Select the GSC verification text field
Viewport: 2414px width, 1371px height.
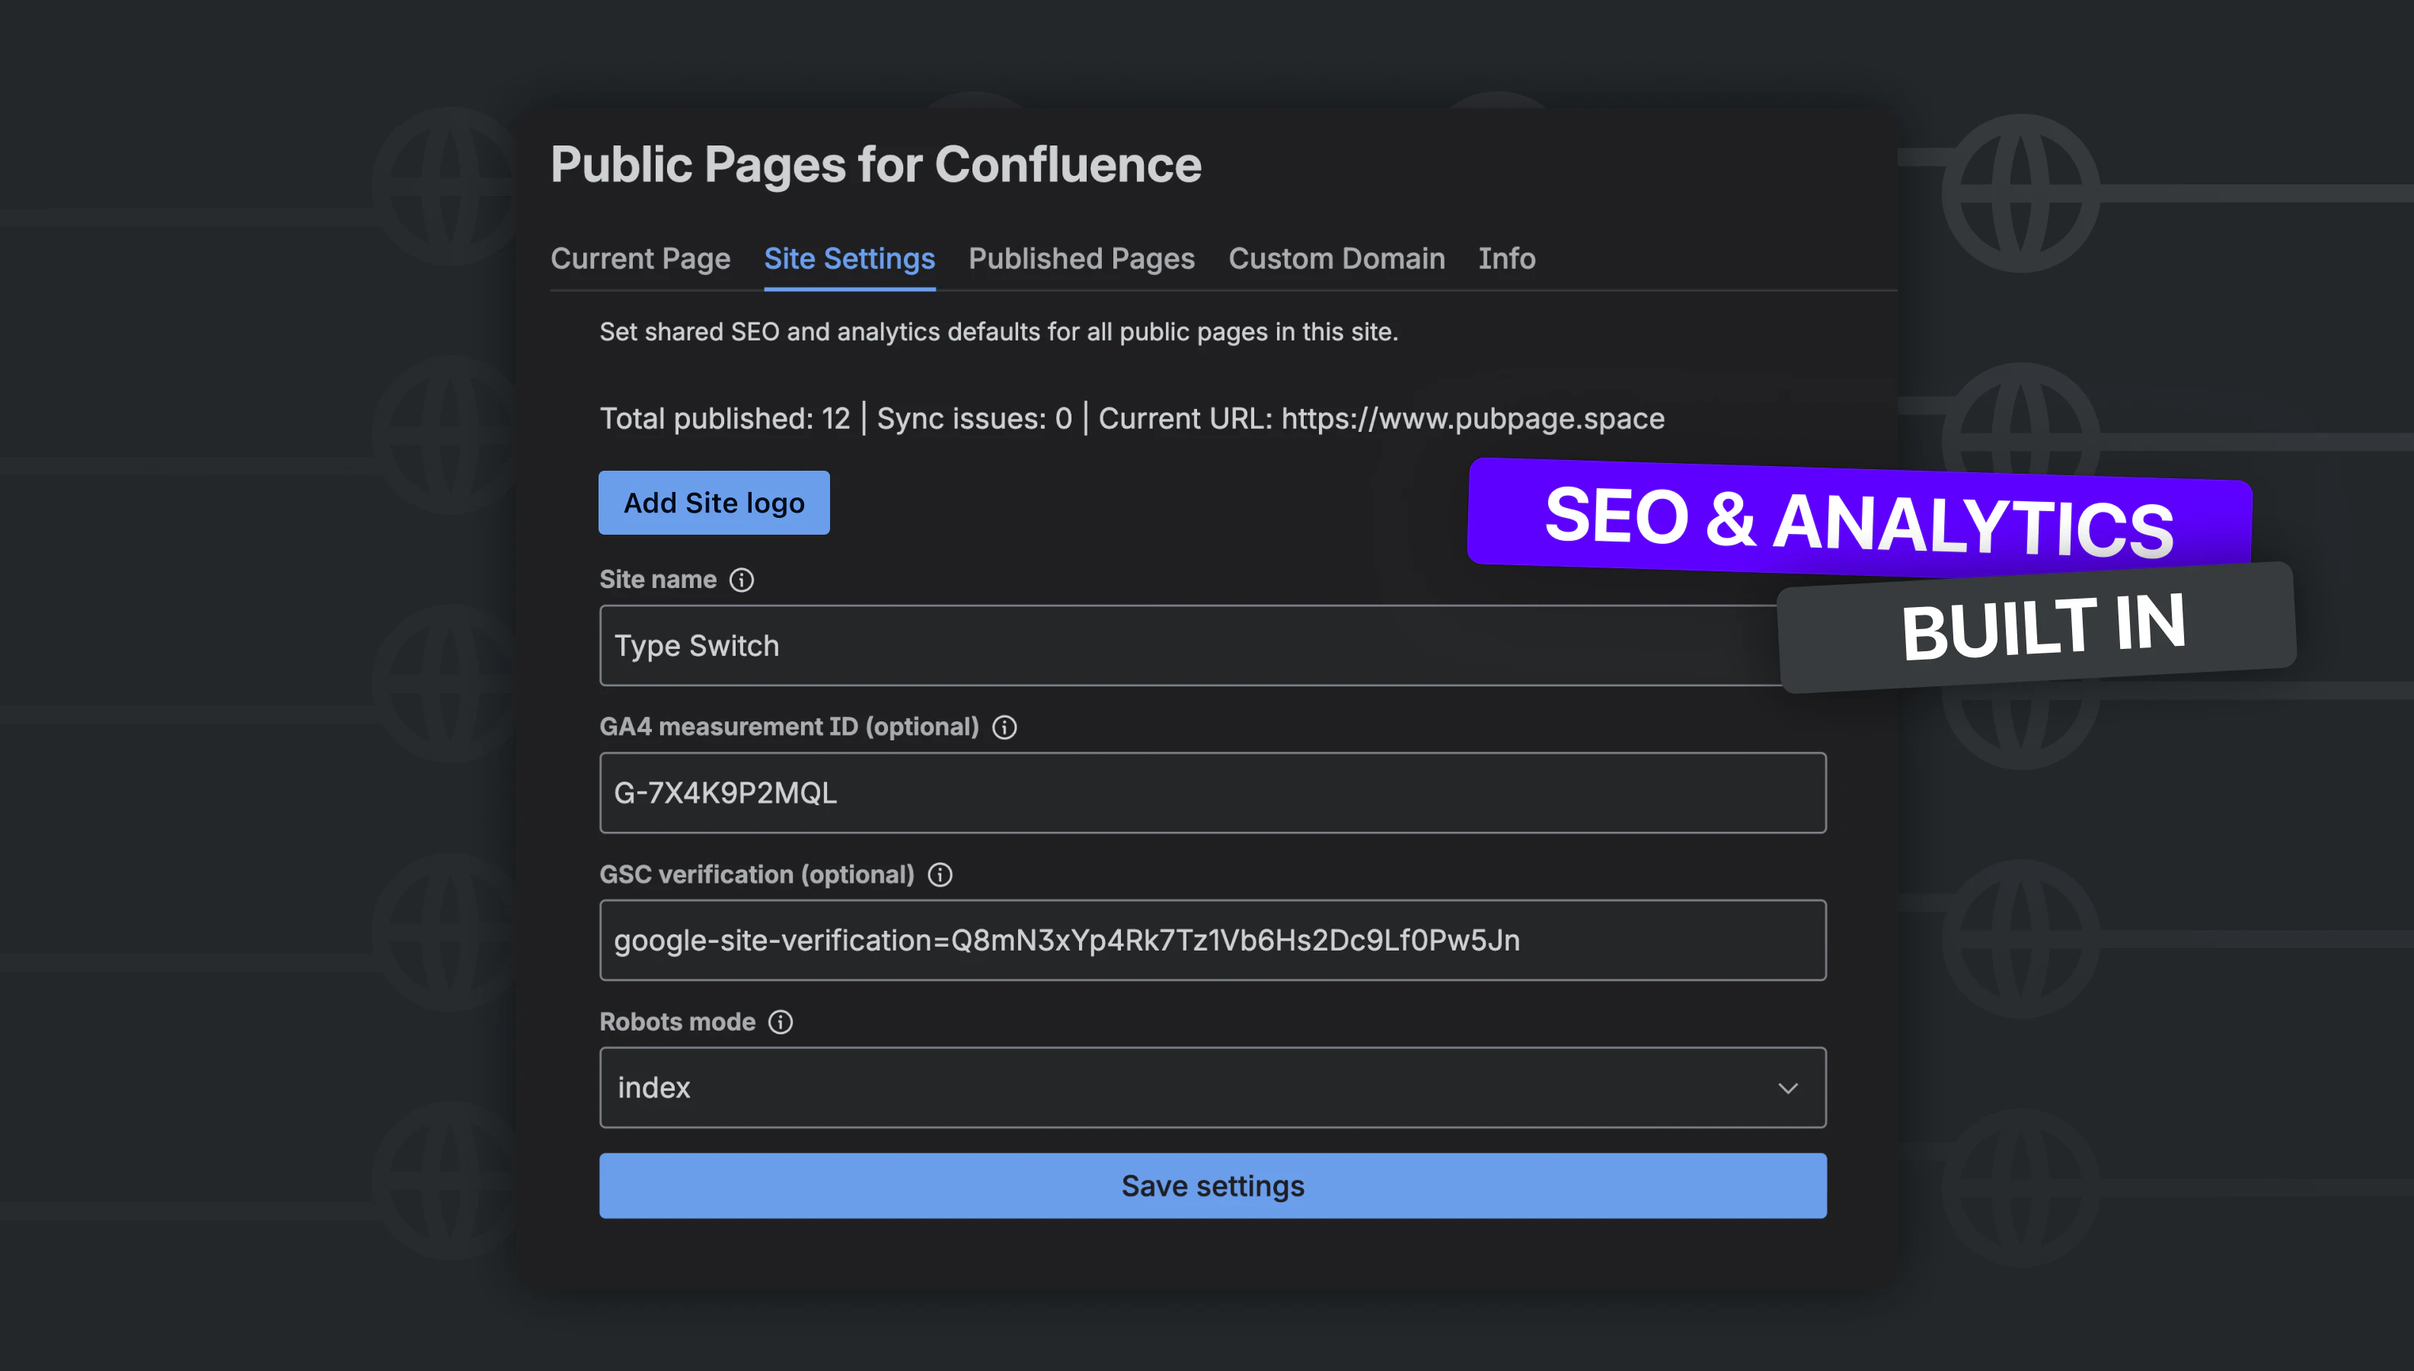[x=1212, y=939]
